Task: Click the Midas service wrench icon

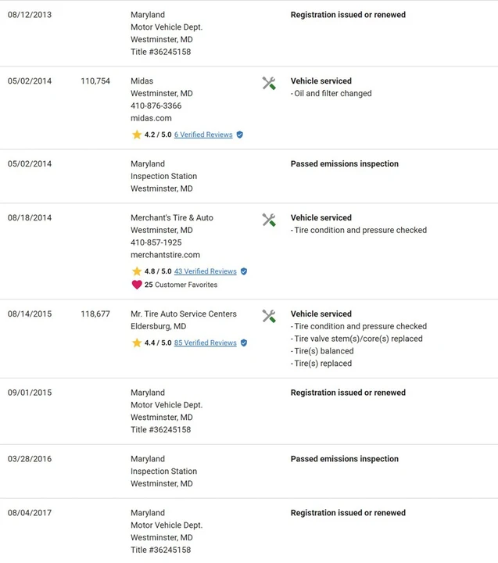Action: point(269,84)
